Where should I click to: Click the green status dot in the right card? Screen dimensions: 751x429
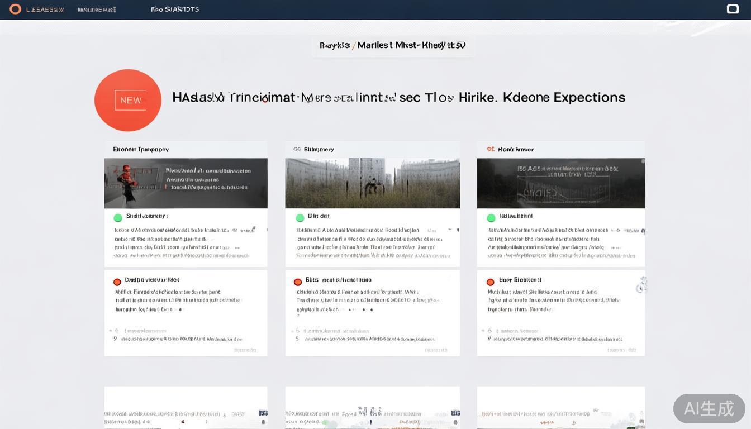click(491, 218)
